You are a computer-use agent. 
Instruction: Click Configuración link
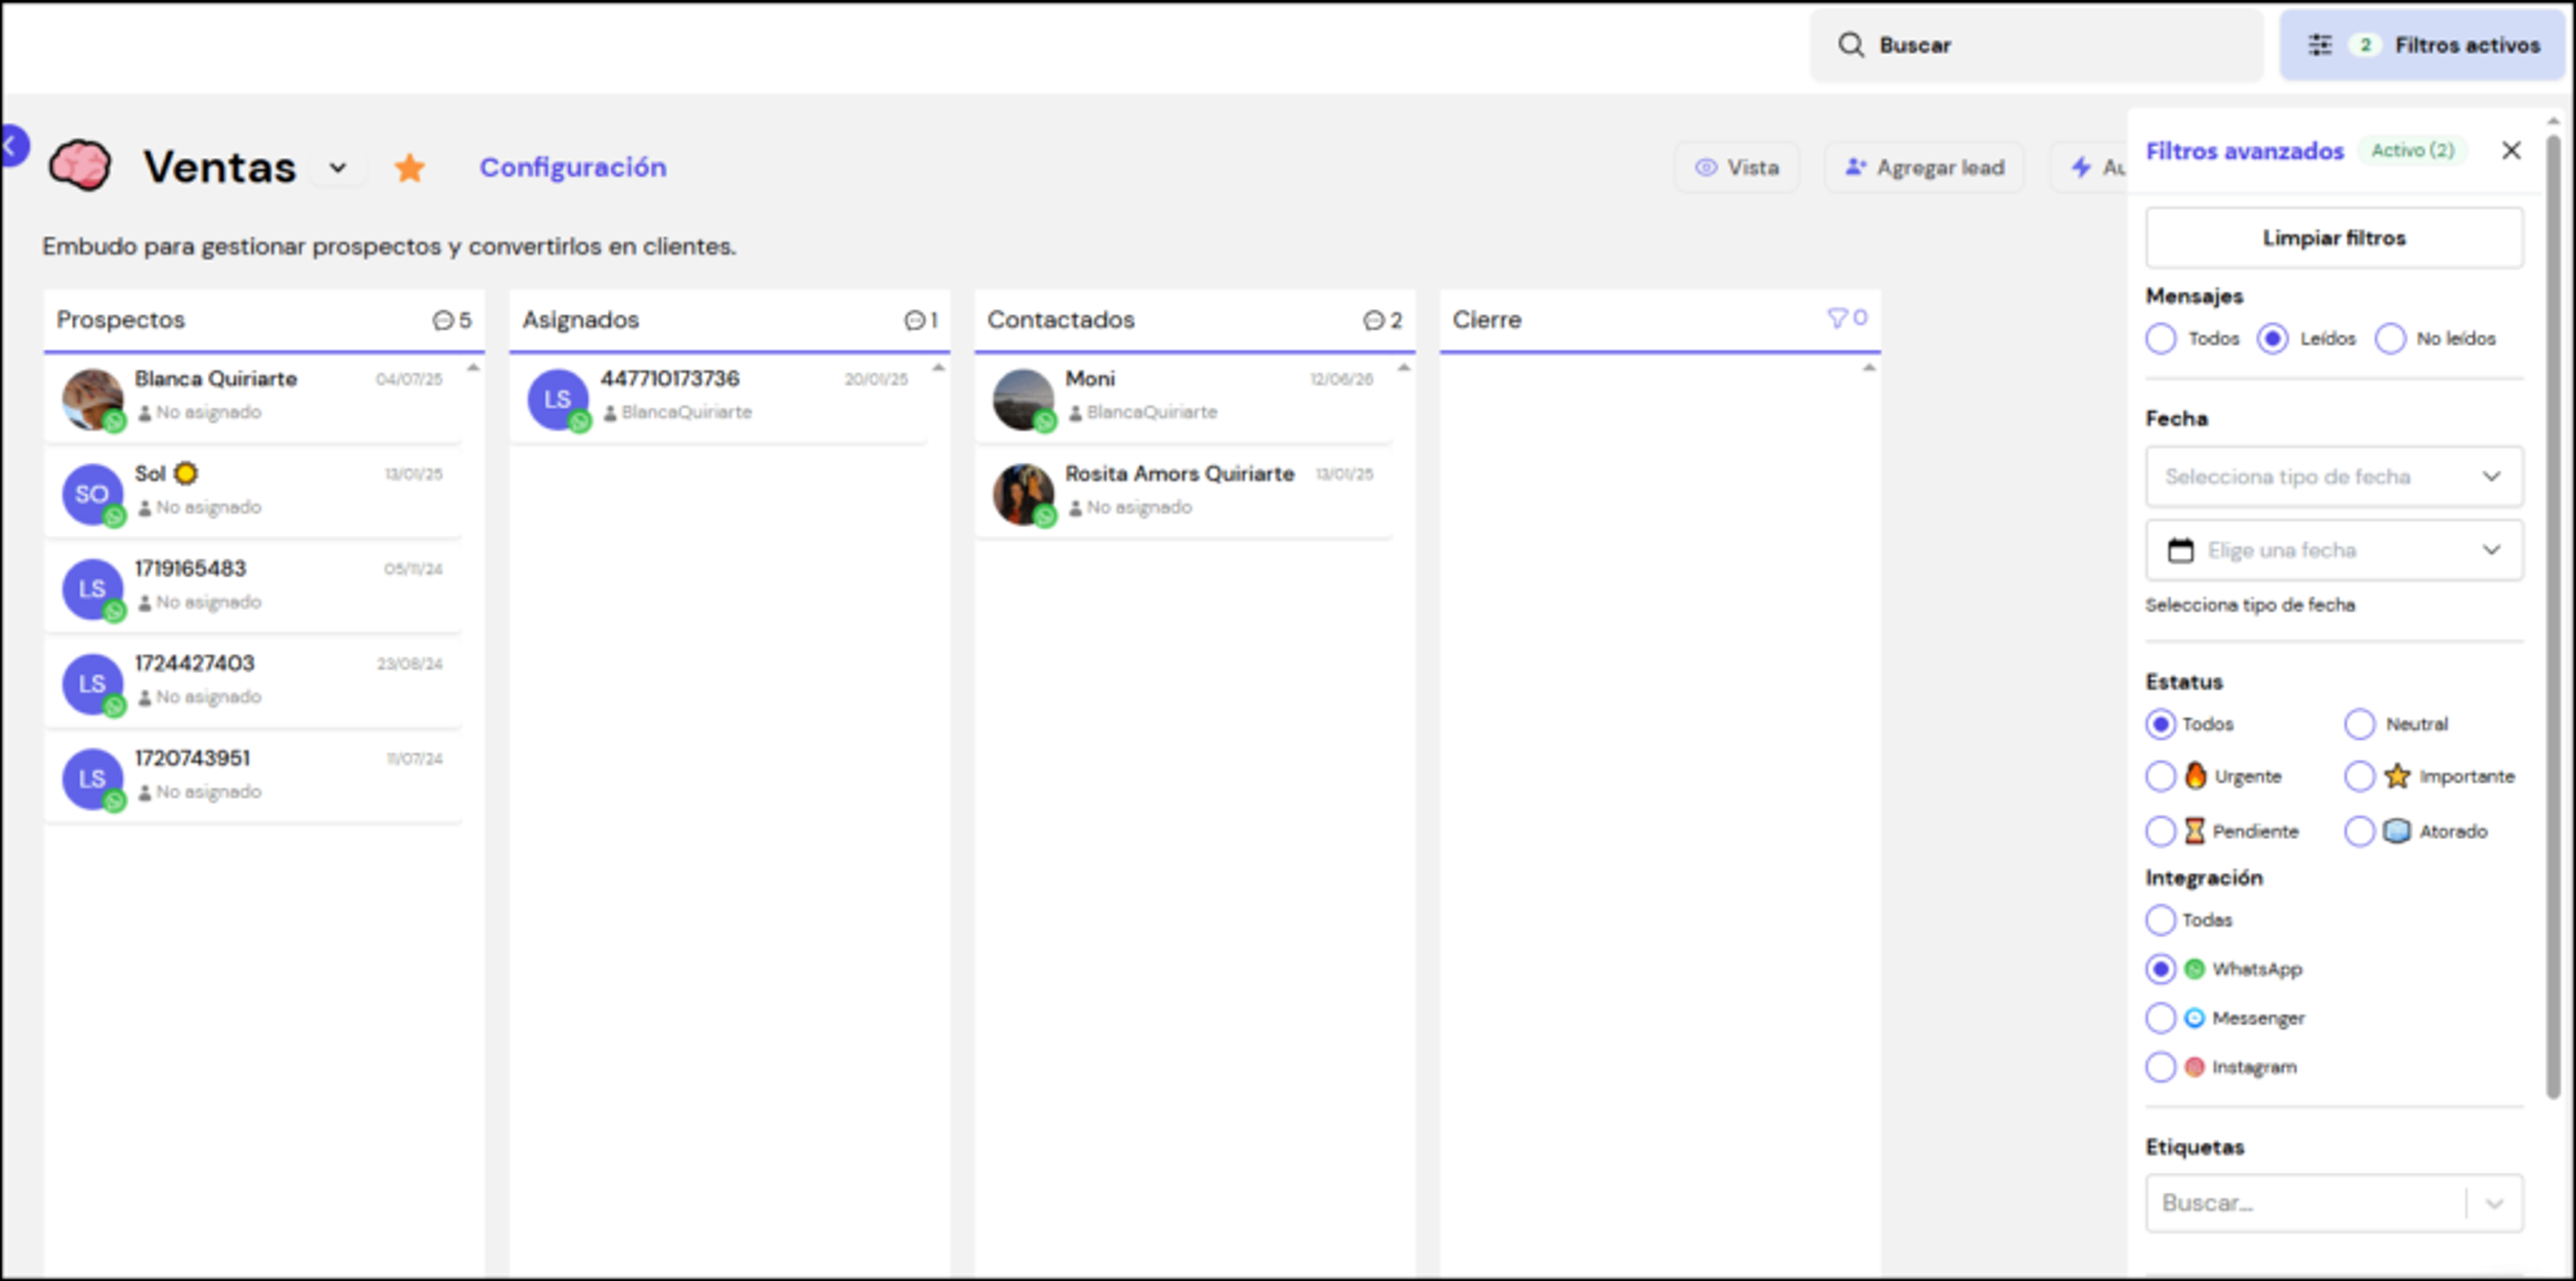click(x=573, y=167)
